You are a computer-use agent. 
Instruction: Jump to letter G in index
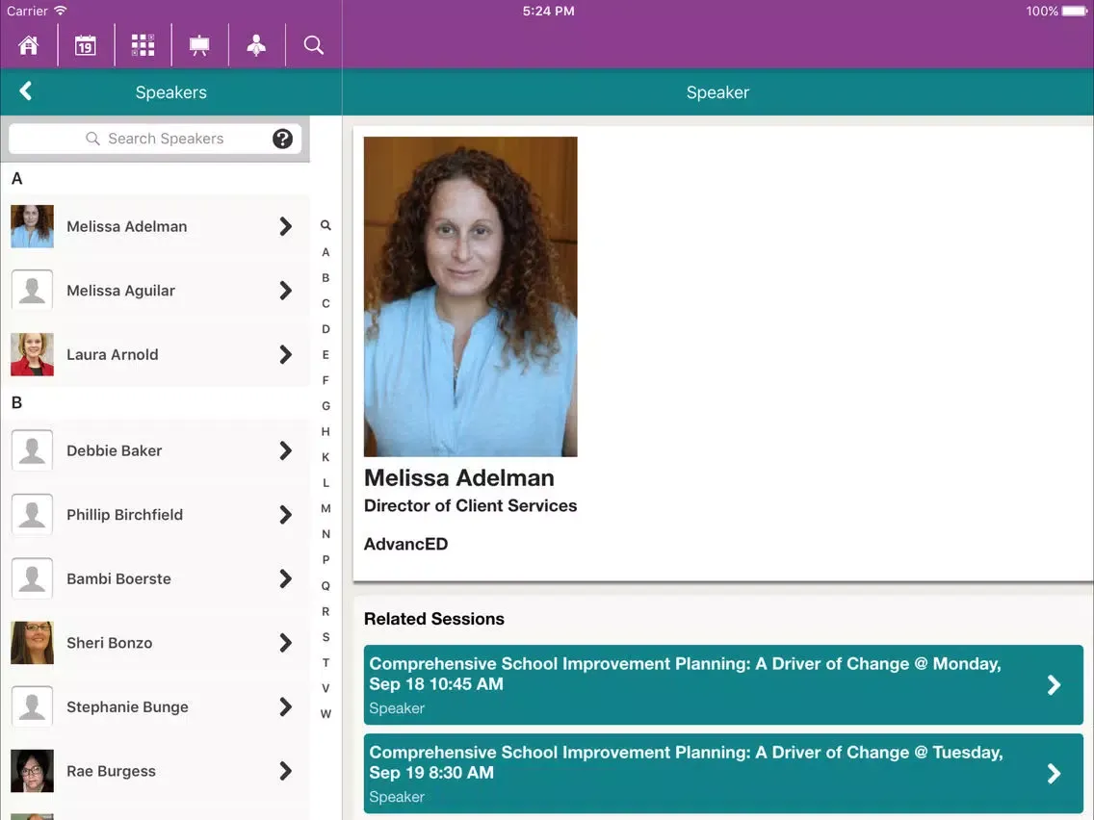(x=326, y=406)
